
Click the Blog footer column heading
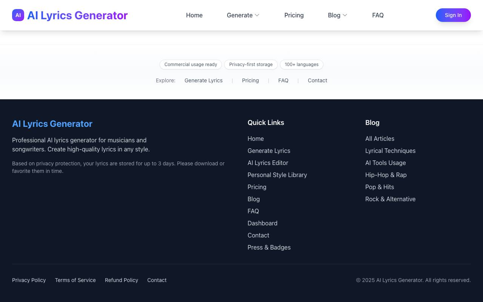372,123
